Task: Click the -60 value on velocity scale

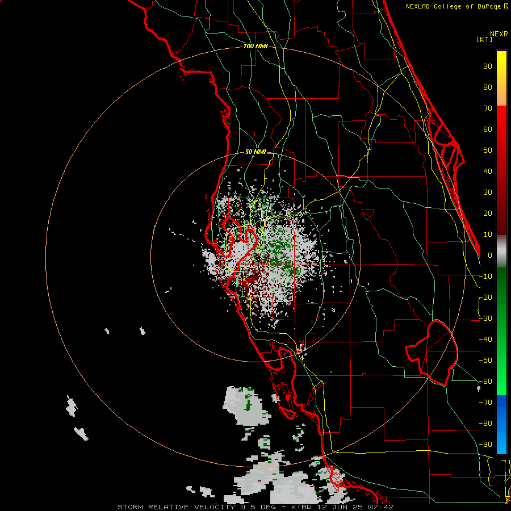Action: [x=485, y=382]
